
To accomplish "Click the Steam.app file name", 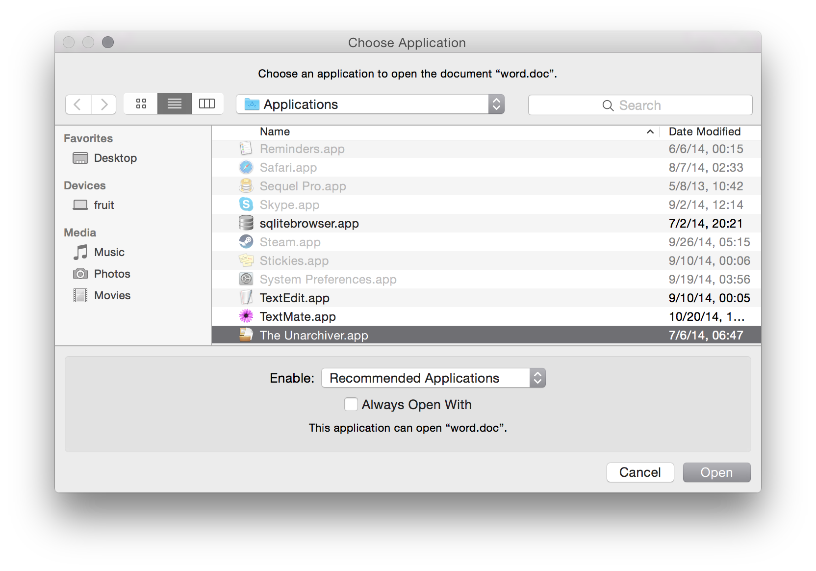I will pyautogui.click(x=290, y=242).
